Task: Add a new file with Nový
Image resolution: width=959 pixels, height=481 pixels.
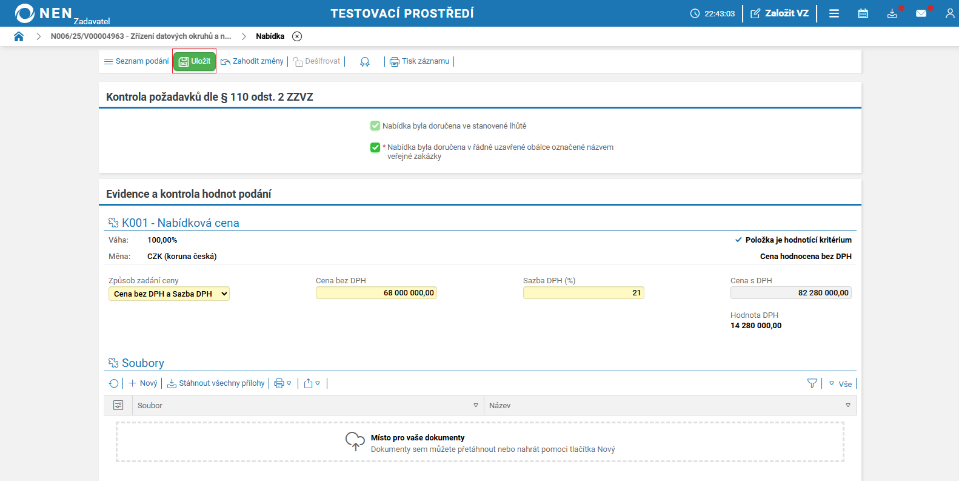Action: pyautogui.click(x=143, y=383)
